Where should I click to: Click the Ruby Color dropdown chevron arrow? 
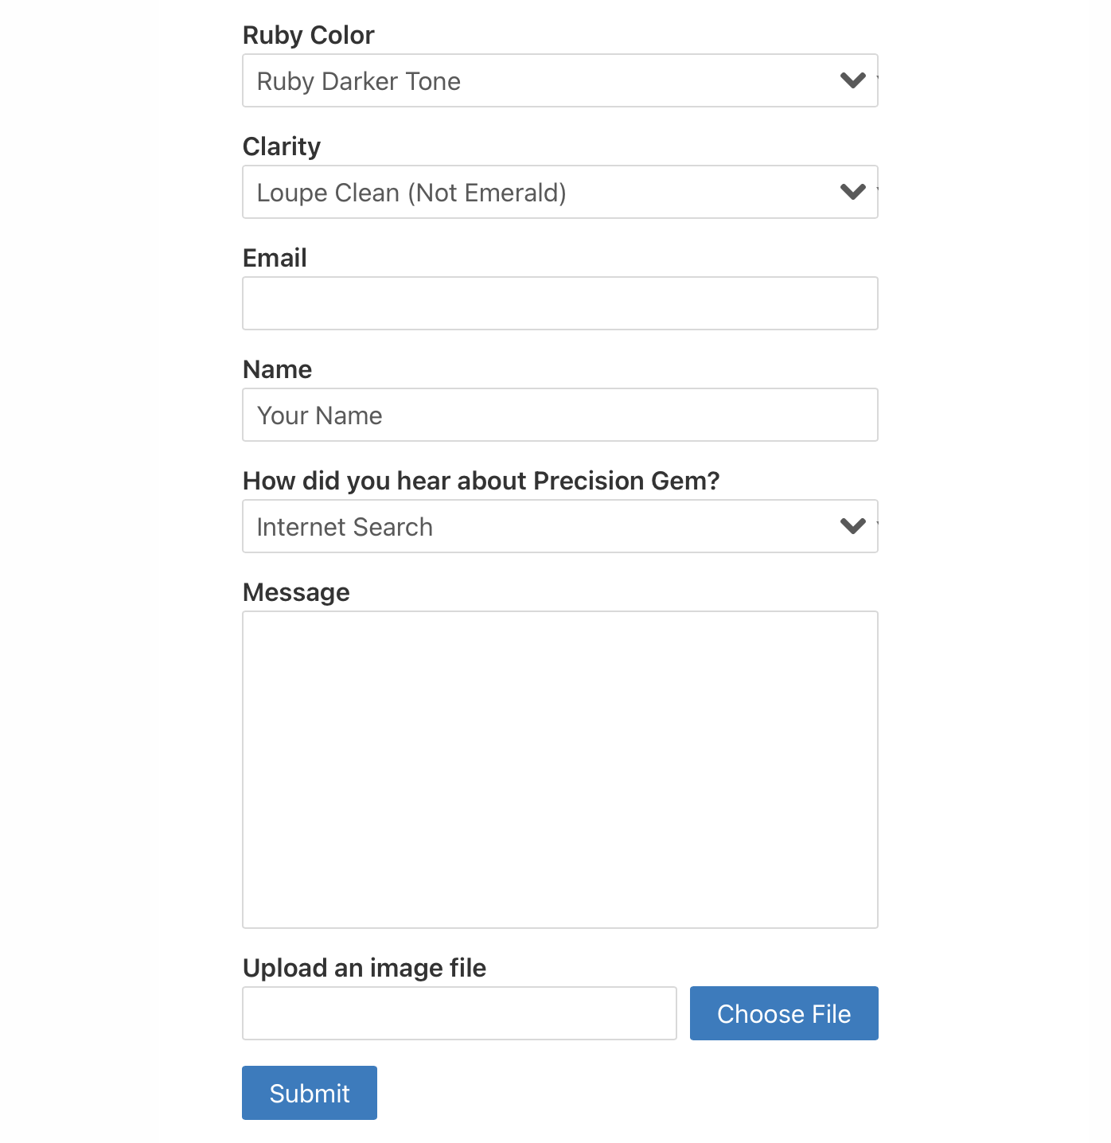(852, 80)
